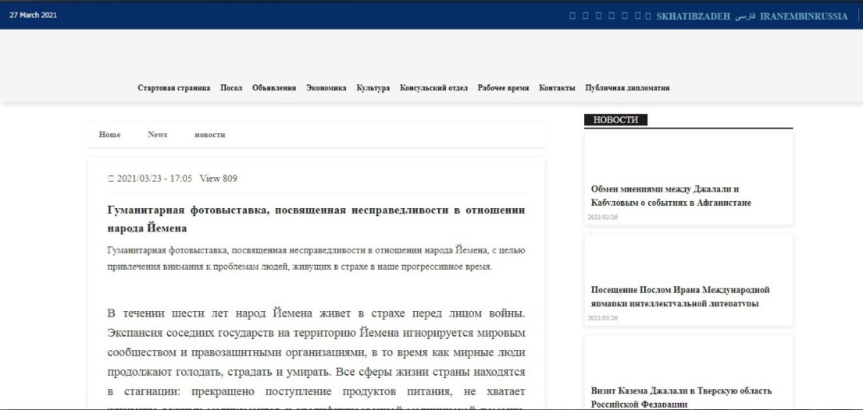863x410 pixels.
Task: Open the Объявления section
Action: pos(274,88)
